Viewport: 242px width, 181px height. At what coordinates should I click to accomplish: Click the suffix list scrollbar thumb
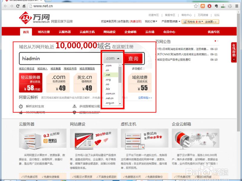[x=120, y=75]
